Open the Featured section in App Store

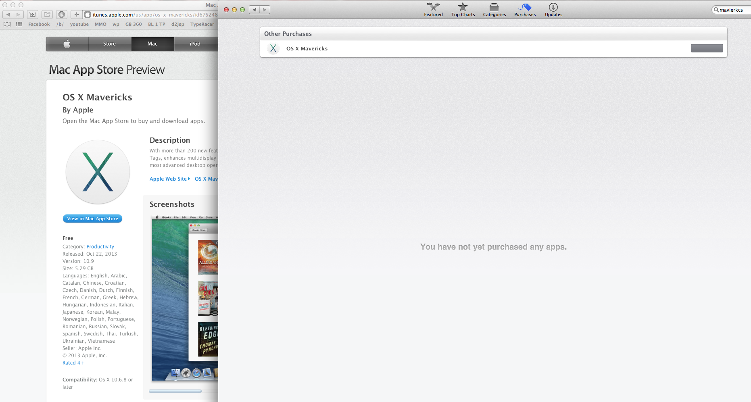tap(433, 10)
